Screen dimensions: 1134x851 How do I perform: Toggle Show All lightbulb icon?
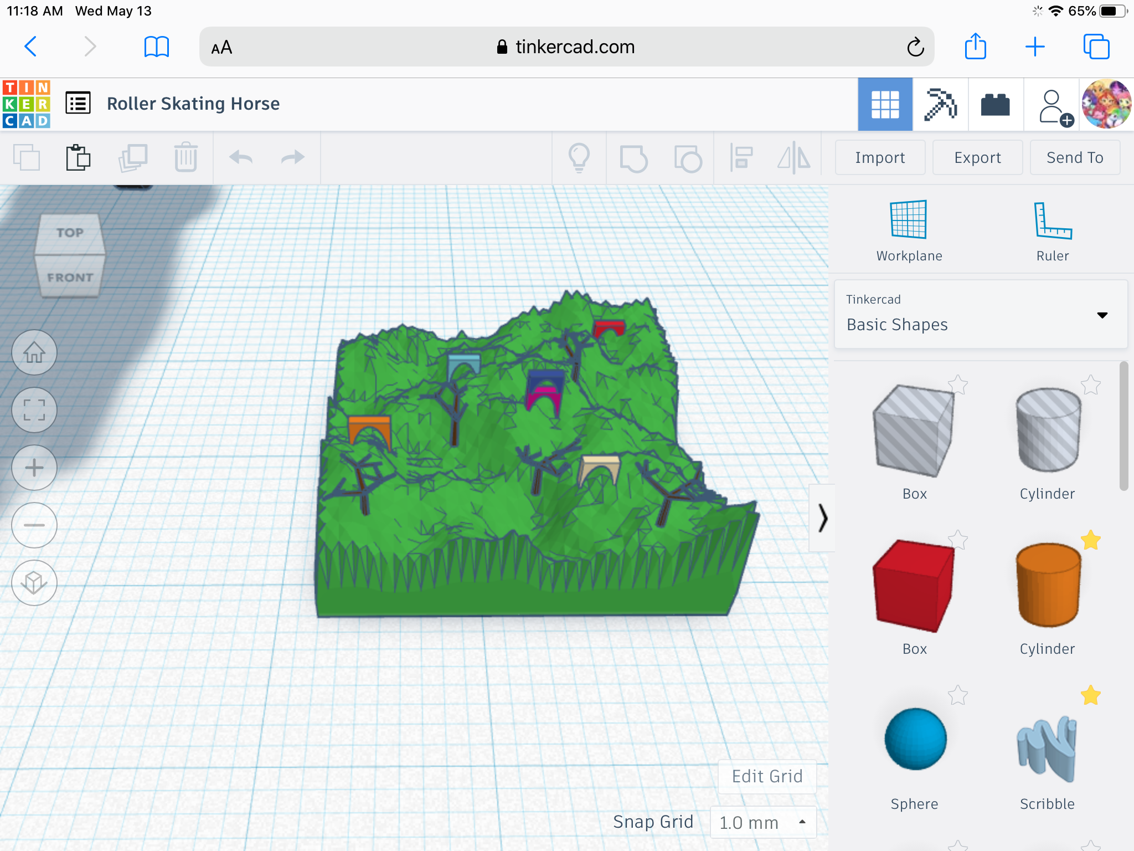579,158
